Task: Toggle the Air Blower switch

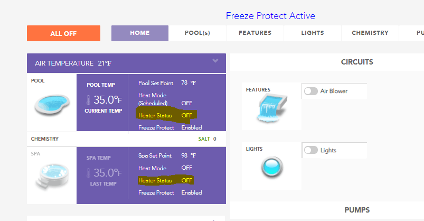Action: coord(310,91)
